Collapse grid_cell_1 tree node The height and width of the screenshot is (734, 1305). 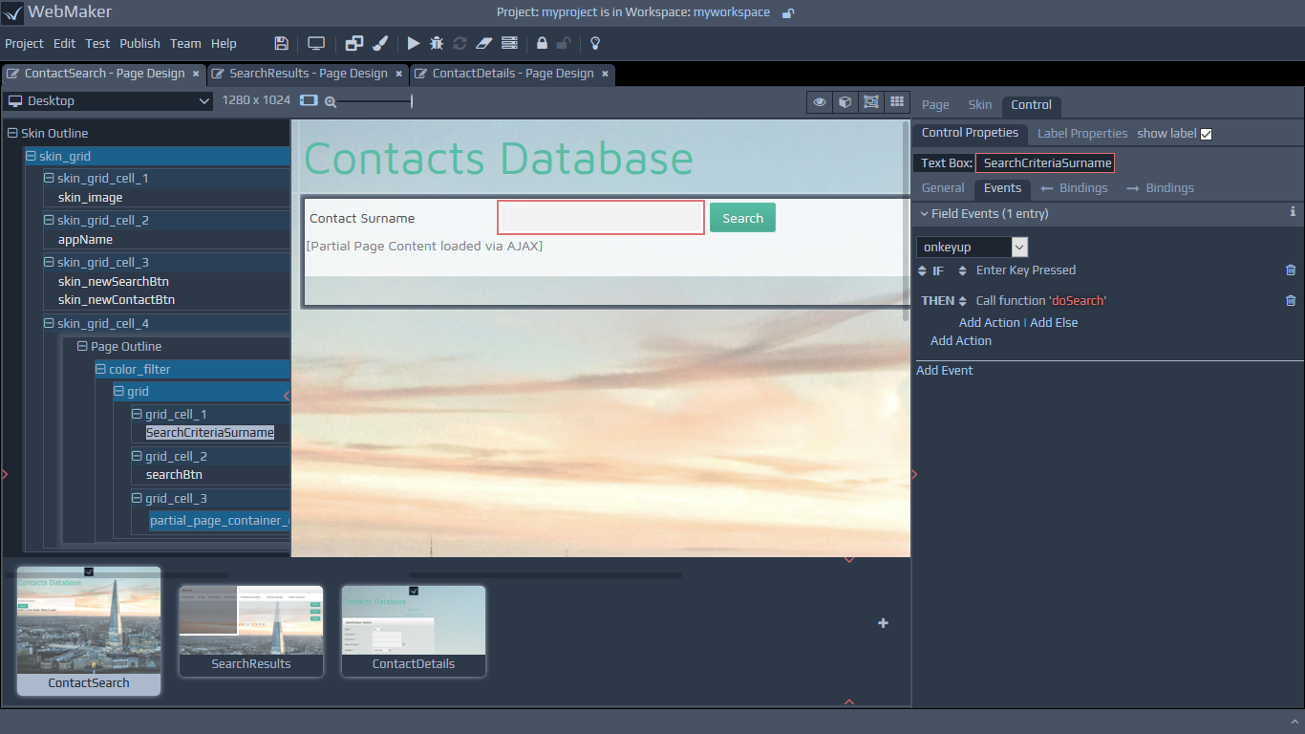point(137,415)
